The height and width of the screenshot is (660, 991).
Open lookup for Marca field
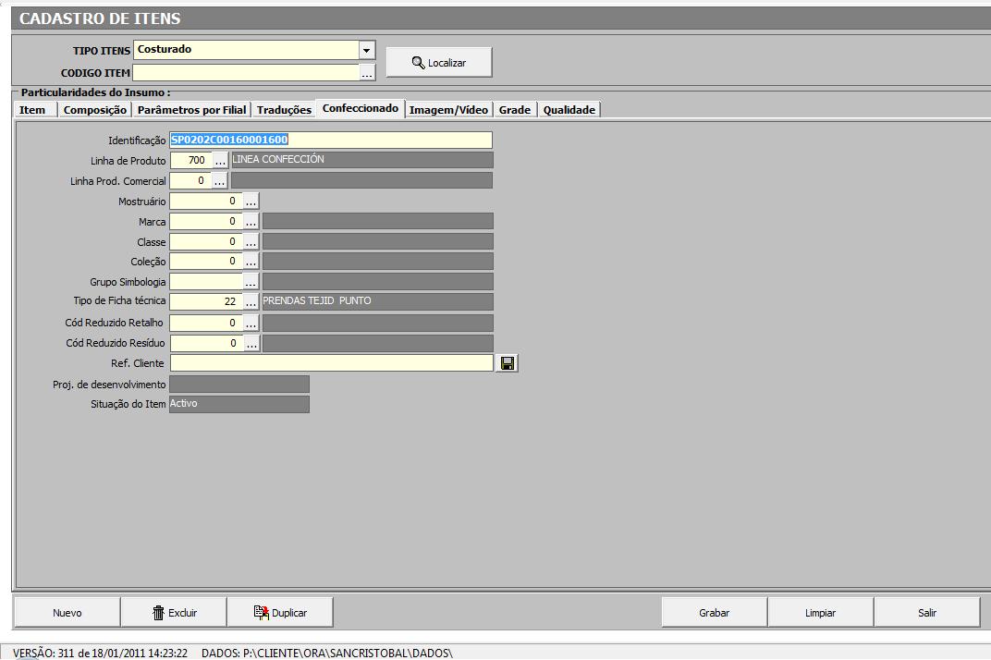251,221
